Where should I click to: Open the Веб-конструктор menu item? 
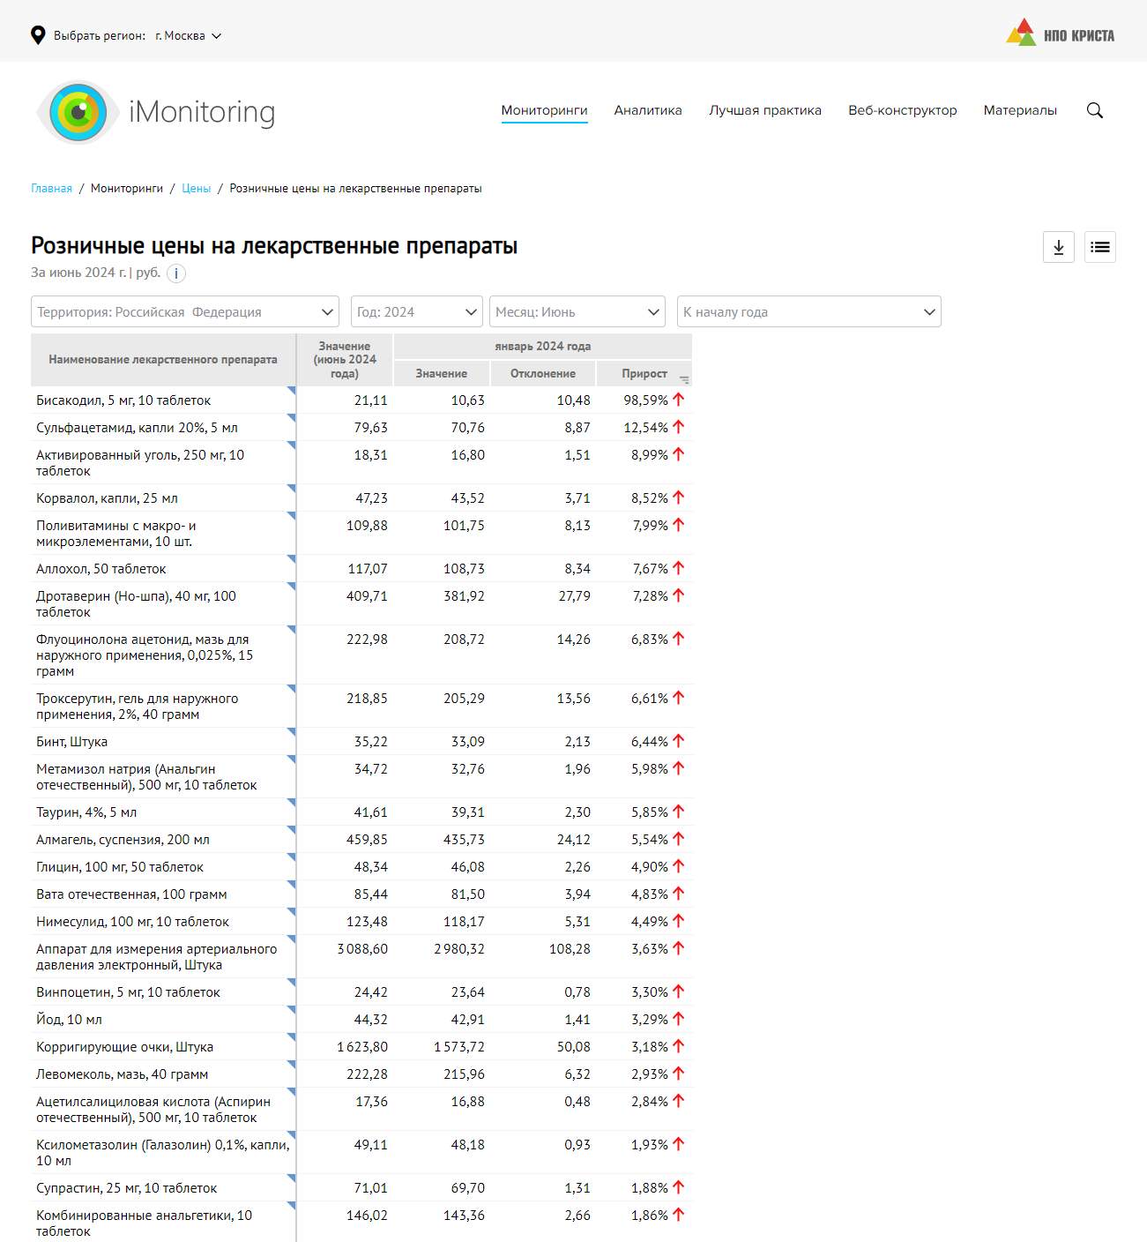(902, 110)
